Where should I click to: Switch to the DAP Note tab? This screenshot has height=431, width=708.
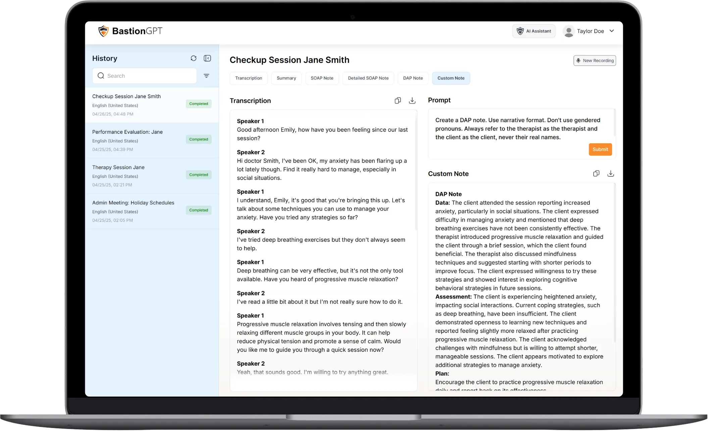tap(413, 78)
